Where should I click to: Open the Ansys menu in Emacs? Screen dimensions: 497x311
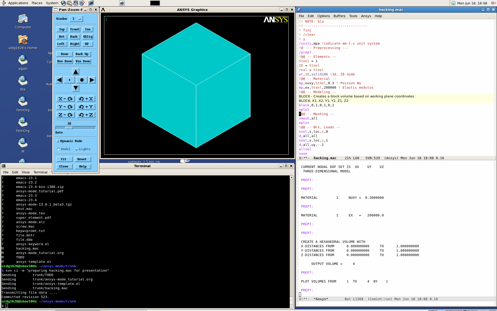coord(366,16)
